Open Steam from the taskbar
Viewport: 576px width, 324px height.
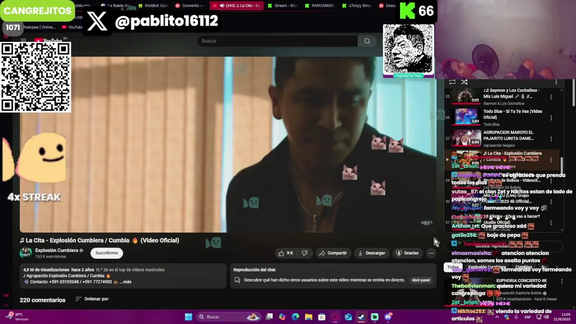(x=361, y=317)
